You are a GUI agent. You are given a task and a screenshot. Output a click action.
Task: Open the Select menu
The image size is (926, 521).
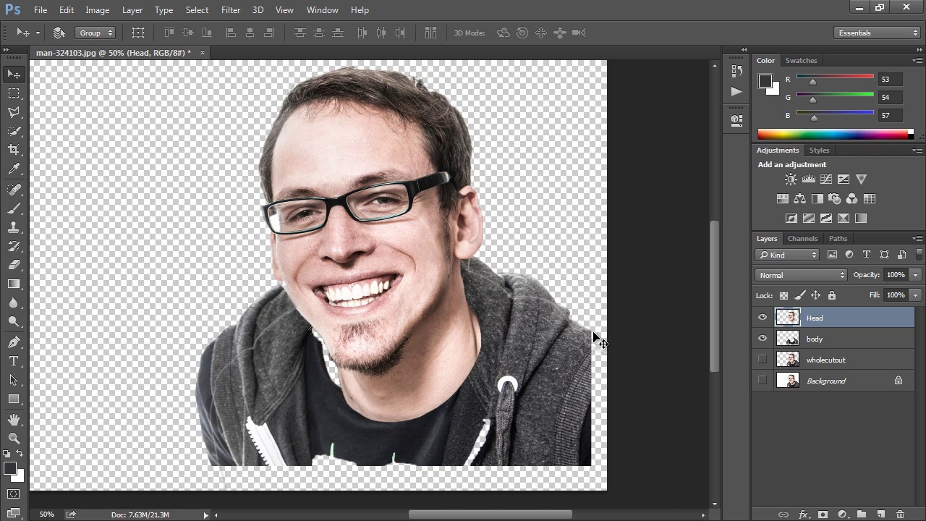coord(197,10)
